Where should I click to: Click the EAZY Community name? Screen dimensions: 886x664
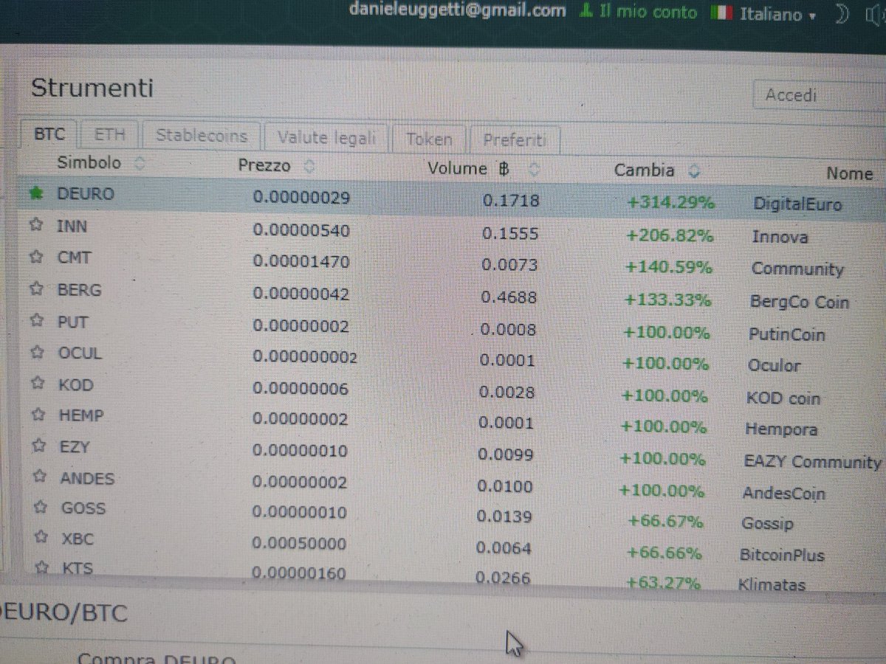click(x=813, y=462)
